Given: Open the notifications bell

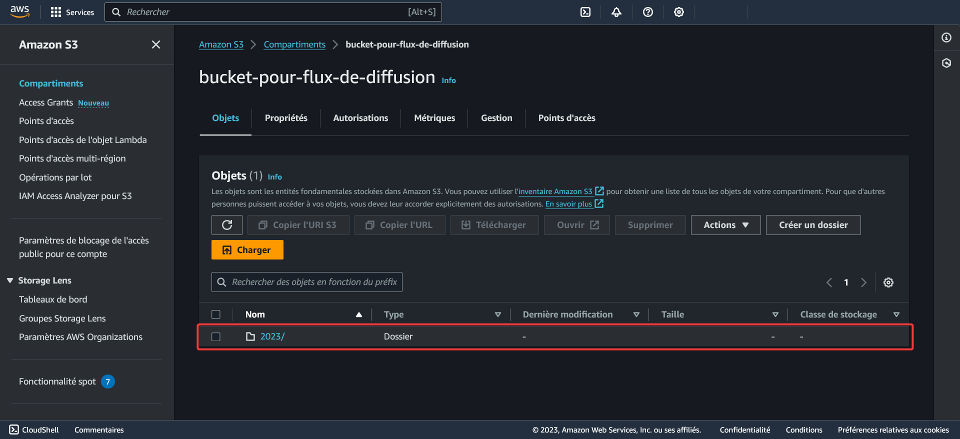Looking at the screenshot, I should 616,12.
